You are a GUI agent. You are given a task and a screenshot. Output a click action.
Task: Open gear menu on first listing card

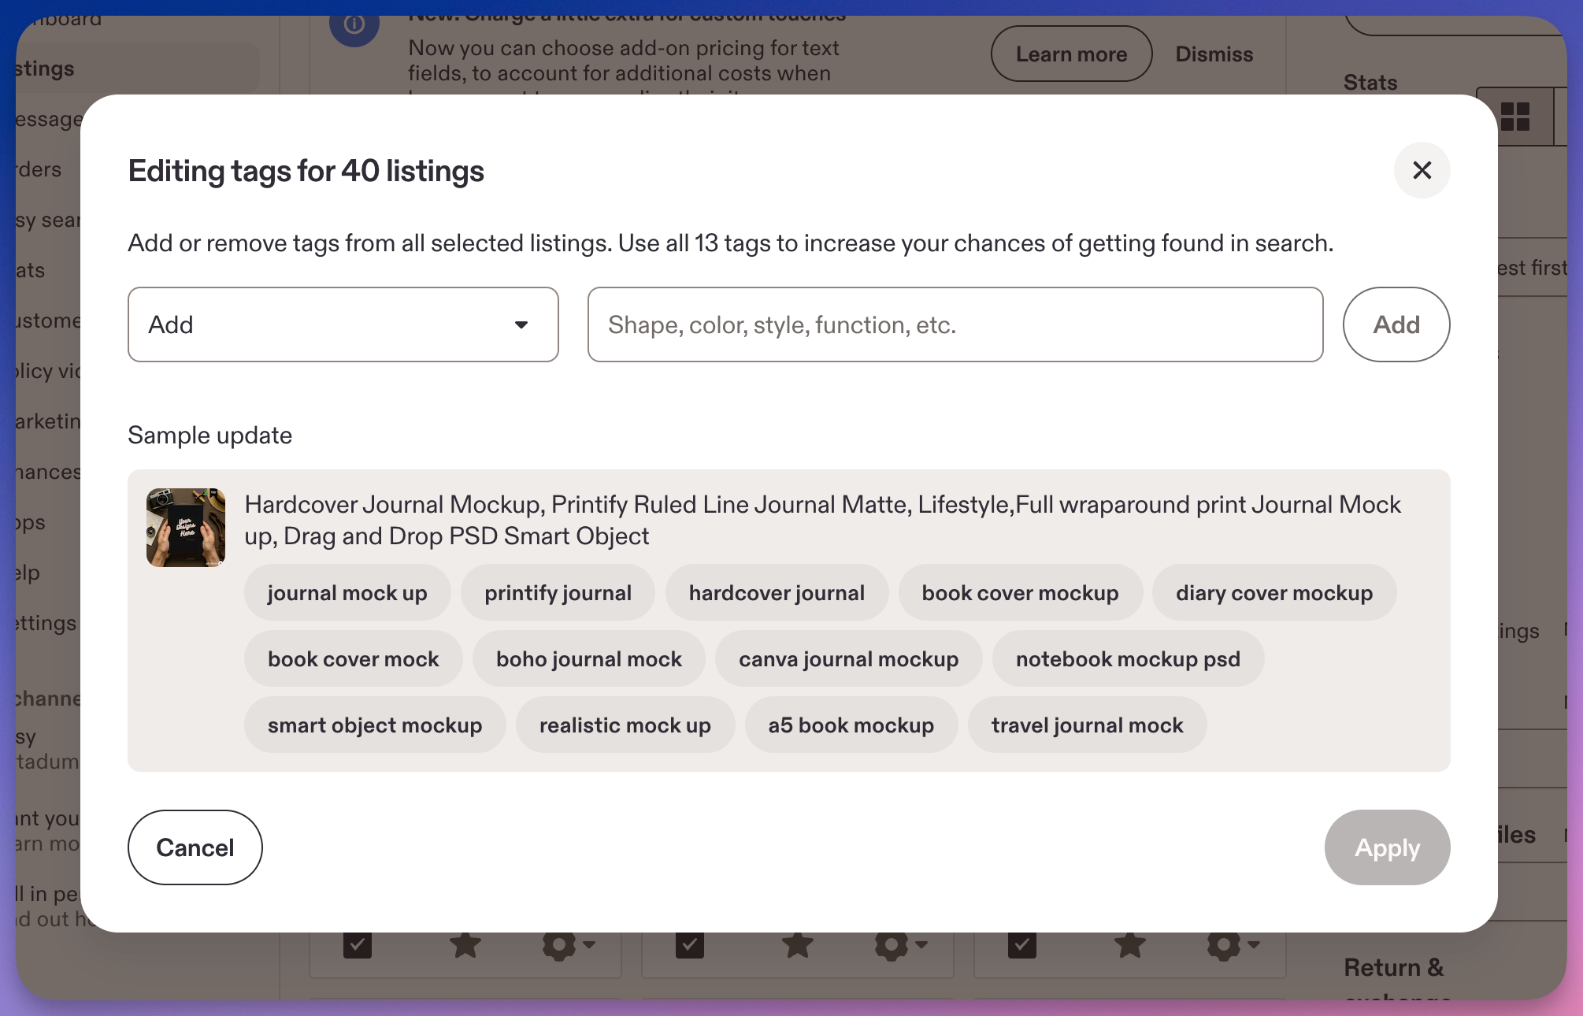pyautogui.click(x=568, y=945)
